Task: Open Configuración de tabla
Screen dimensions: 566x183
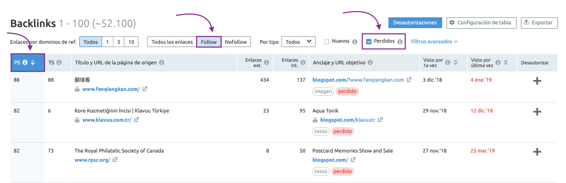Action: pos(481,23)
